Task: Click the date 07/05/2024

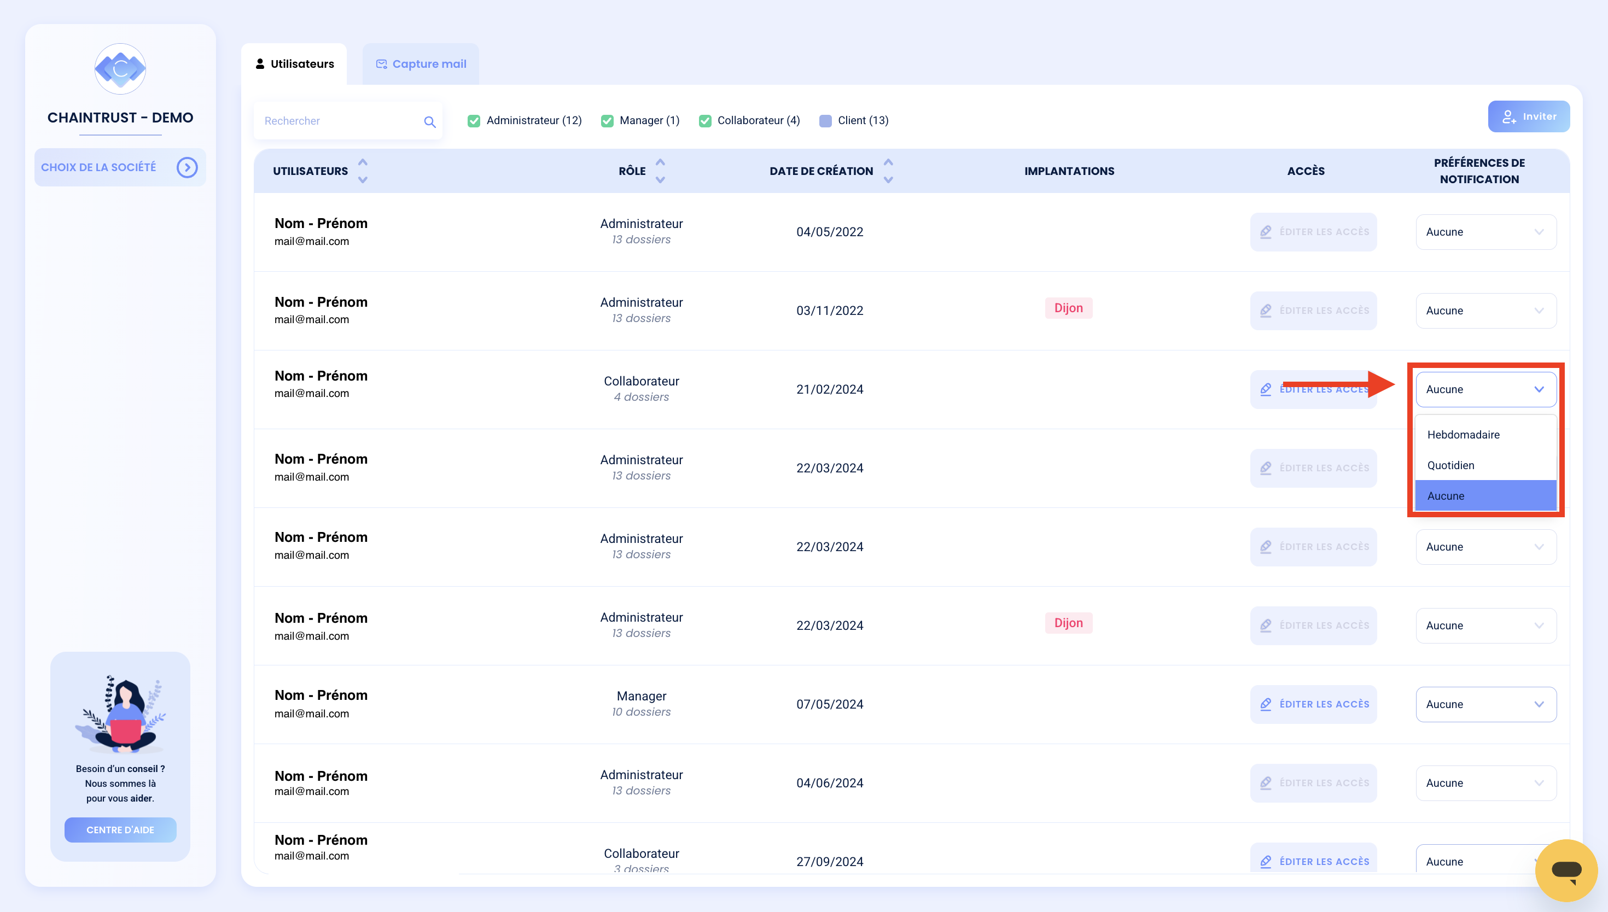Action: pos(829,704)
